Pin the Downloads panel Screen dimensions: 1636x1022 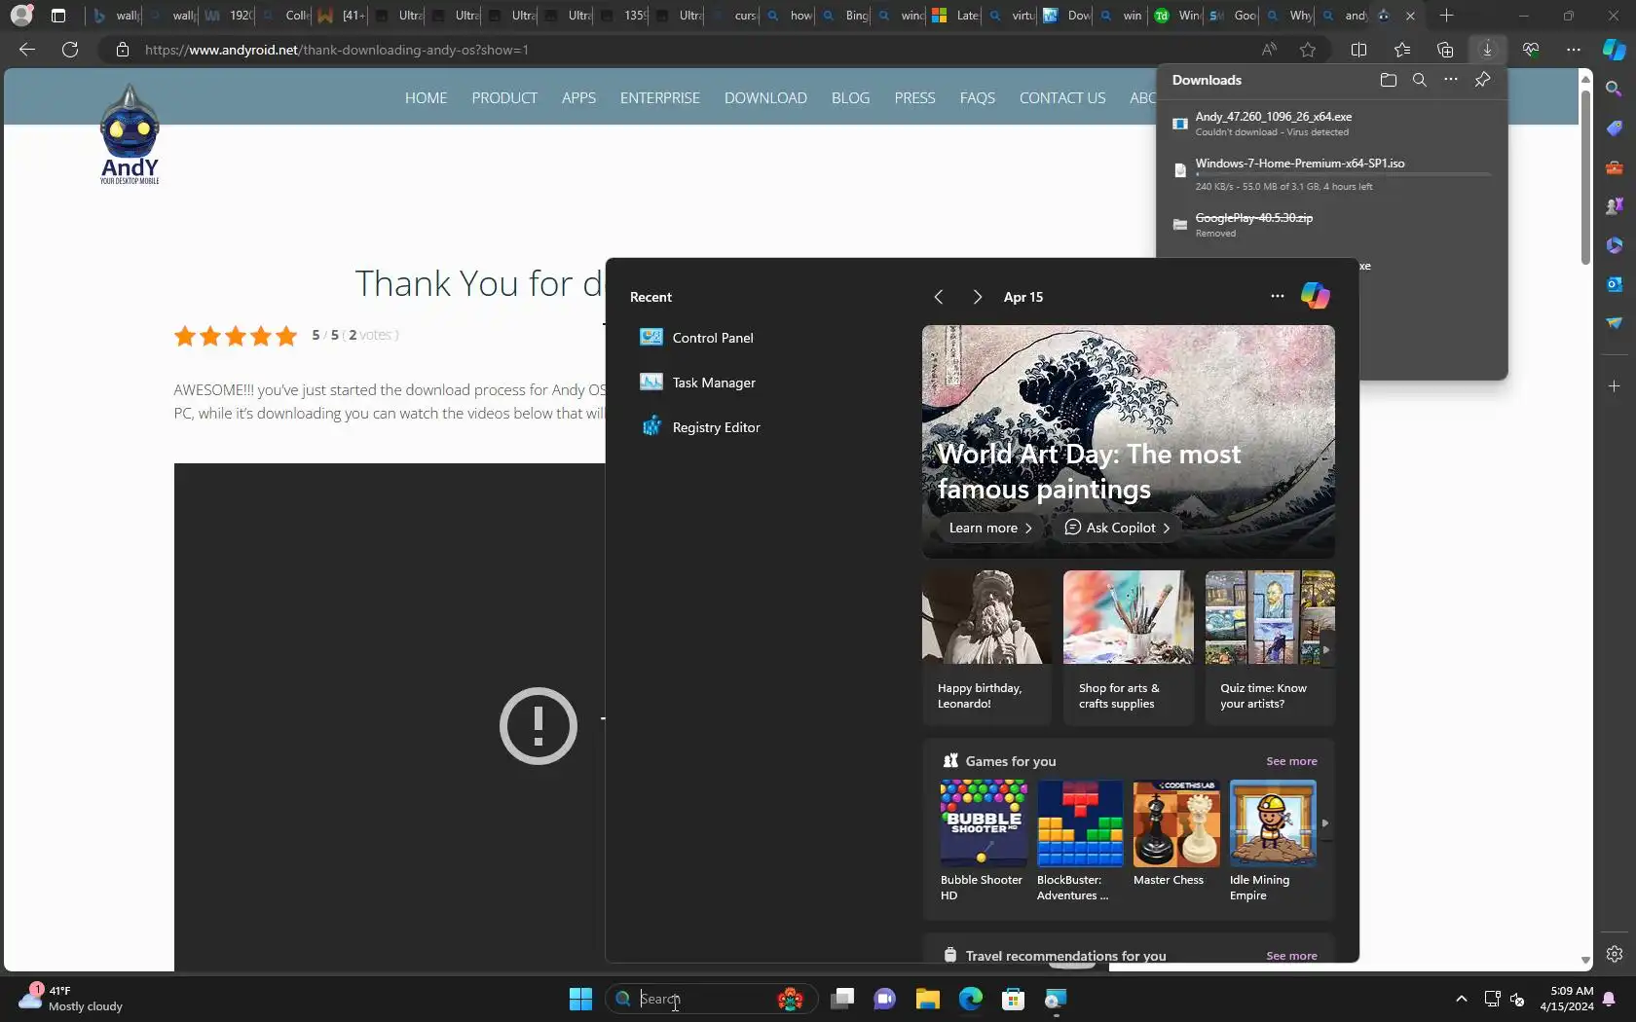pyautogui.click(x=1482, y=80)
